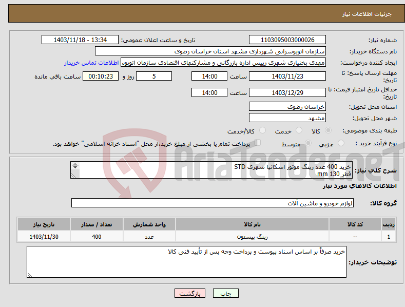Click the بازگشت back button

pos(190,293)
